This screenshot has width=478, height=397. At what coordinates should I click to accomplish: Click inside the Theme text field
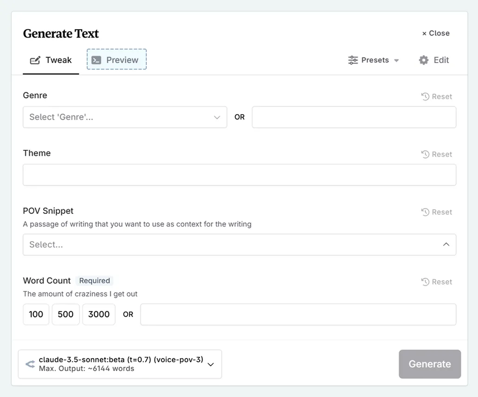(239, 175)
